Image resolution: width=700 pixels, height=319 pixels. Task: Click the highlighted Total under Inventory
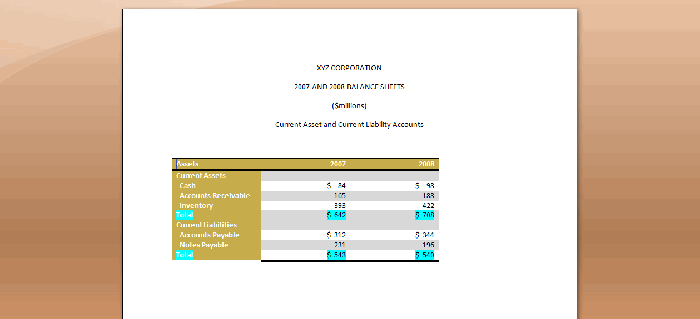[185, 215]
